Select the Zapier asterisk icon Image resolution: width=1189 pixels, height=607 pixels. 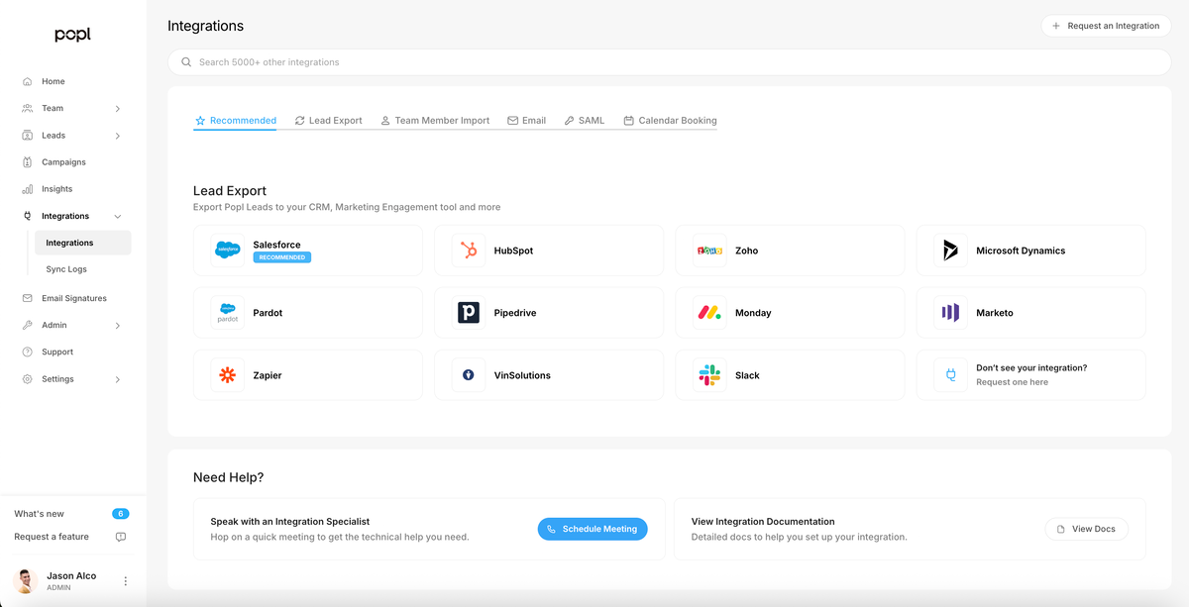pyautogui.click(x=228, y=375)
